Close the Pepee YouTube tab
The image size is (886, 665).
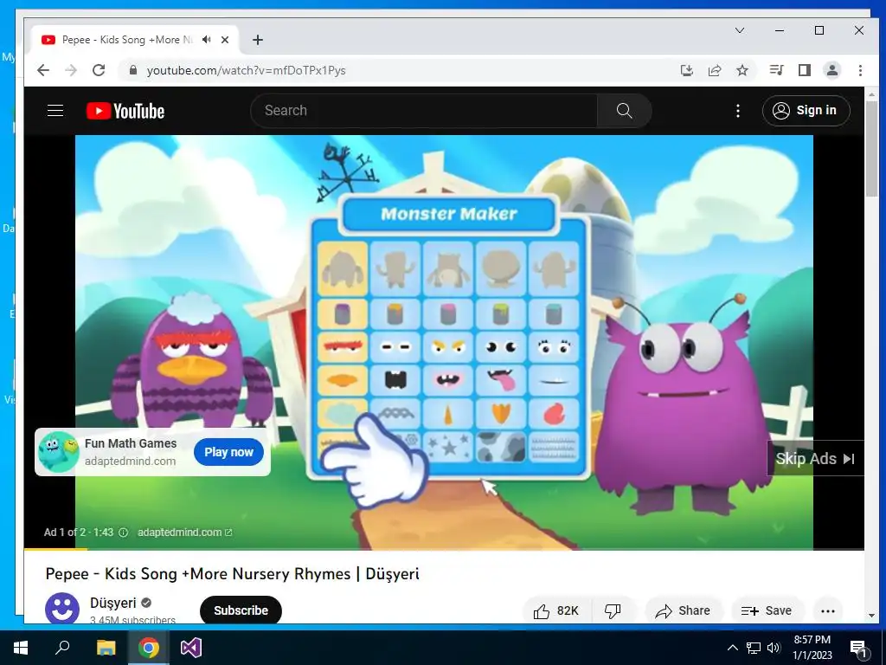point(225,40)
